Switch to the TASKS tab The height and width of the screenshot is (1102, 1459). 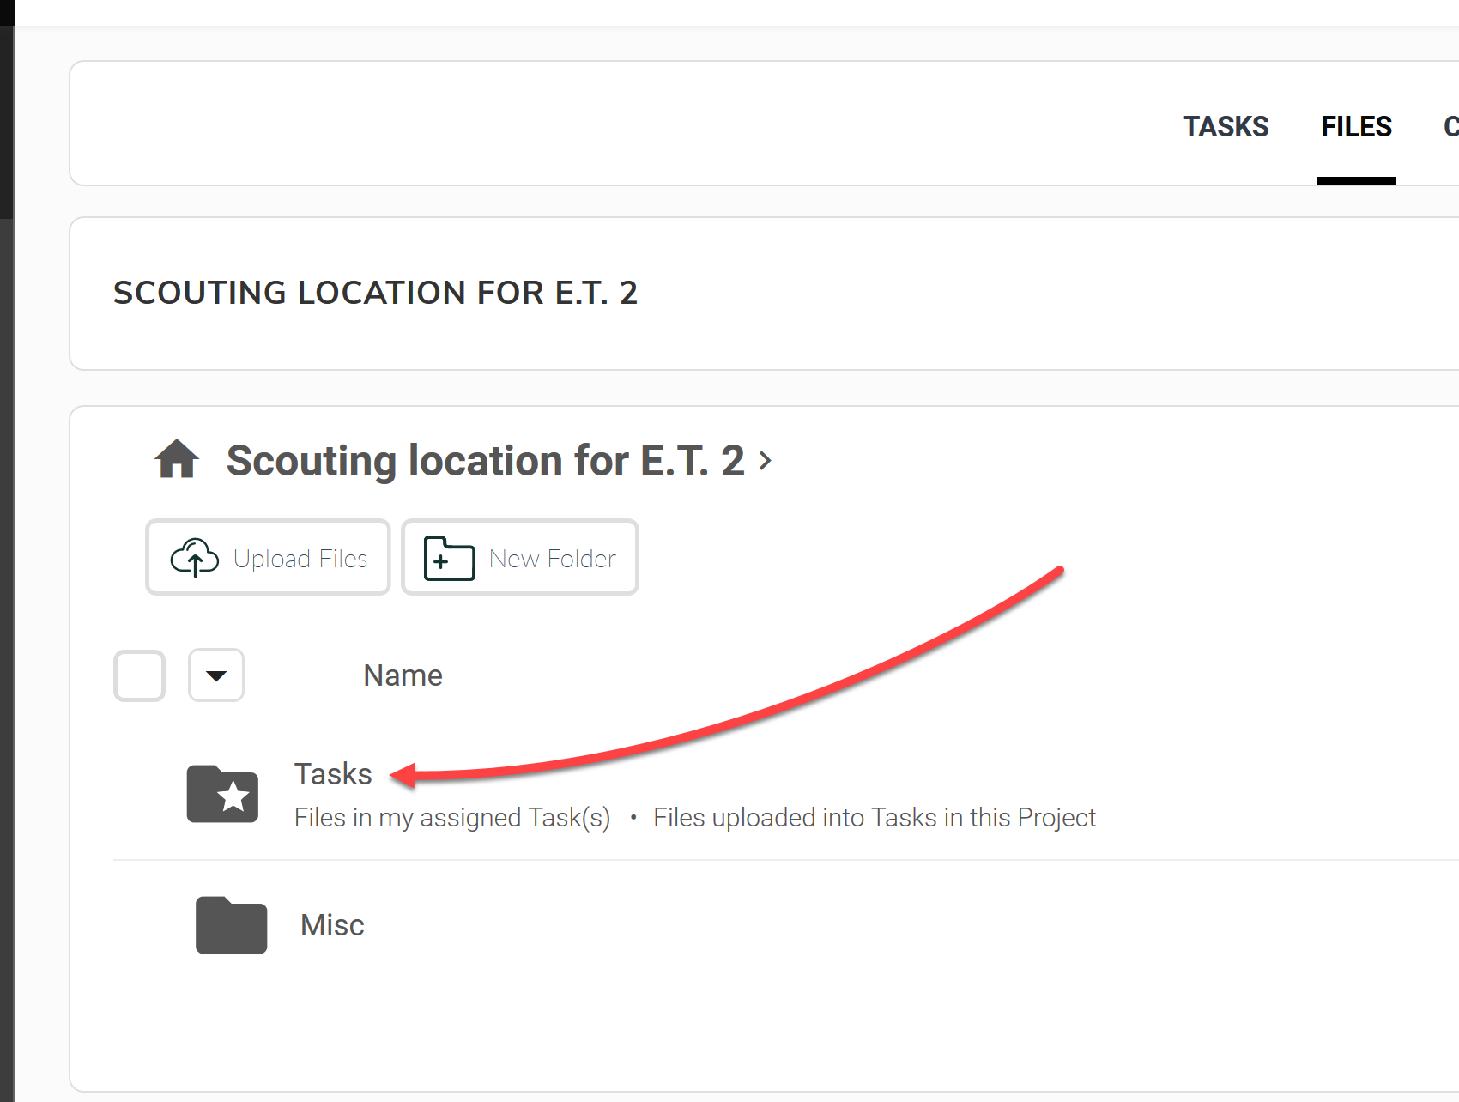(x=1226, y=127)
